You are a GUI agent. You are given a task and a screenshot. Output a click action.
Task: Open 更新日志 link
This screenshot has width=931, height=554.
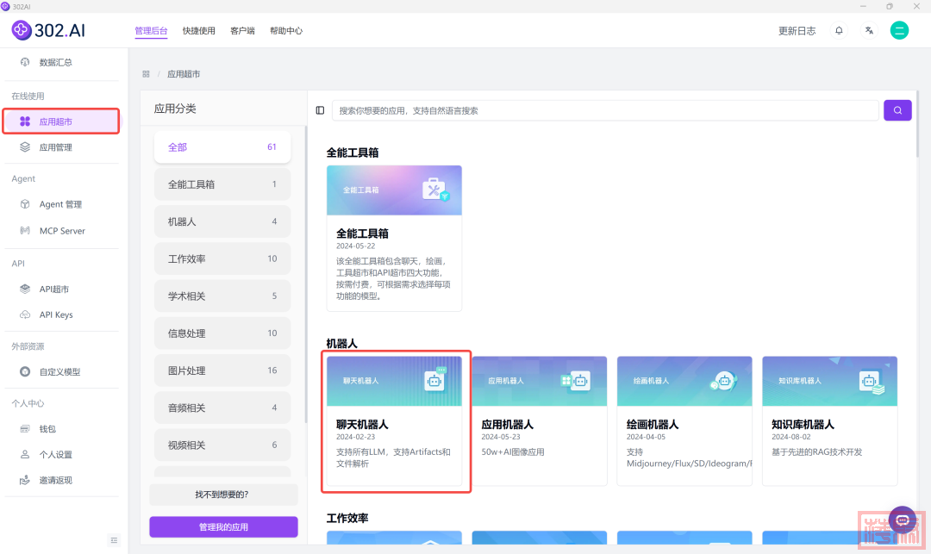pyautogui.click(x=797, y=31)
